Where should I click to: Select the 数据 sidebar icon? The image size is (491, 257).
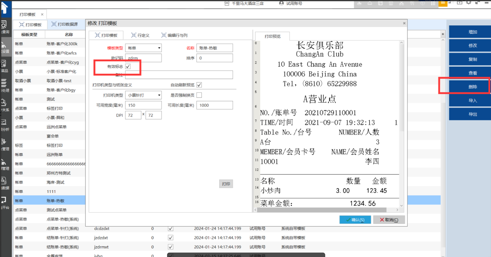coord(4,183)
